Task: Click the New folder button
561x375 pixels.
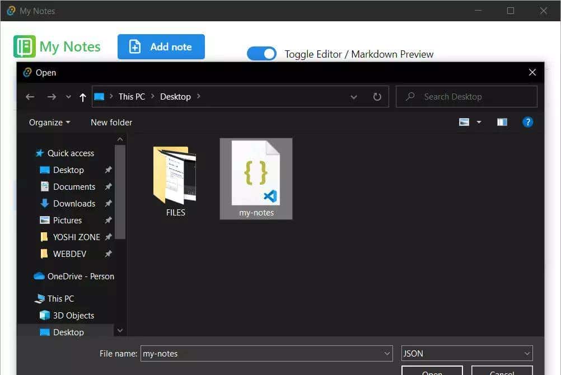Action: [x=111, y=122]
